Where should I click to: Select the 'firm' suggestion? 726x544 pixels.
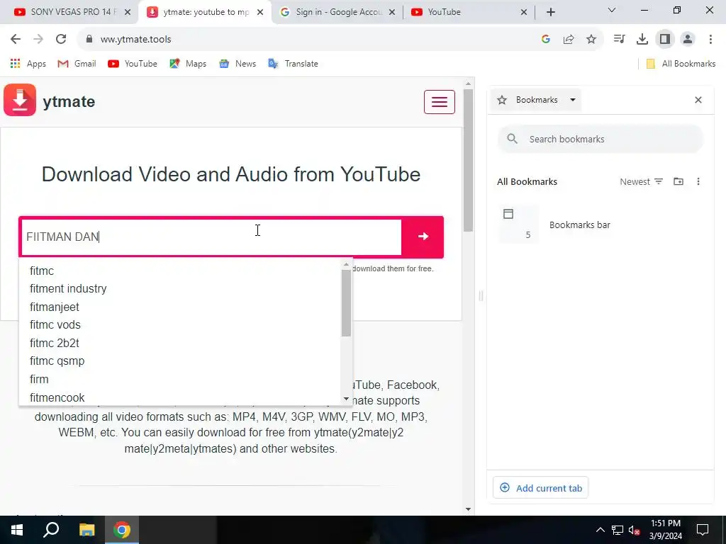pyautogui.click(x=39, y=380)
